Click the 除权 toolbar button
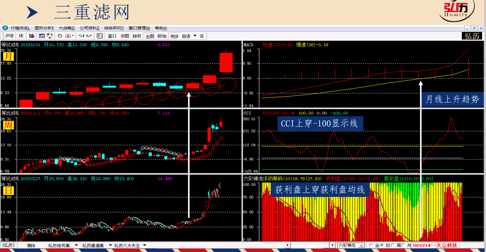Screen dimensions: 486x252 137,36
